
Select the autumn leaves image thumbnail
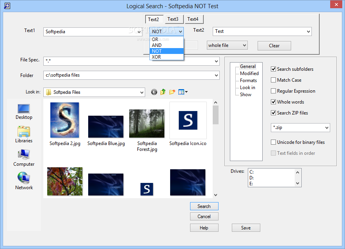pos(65,181)
